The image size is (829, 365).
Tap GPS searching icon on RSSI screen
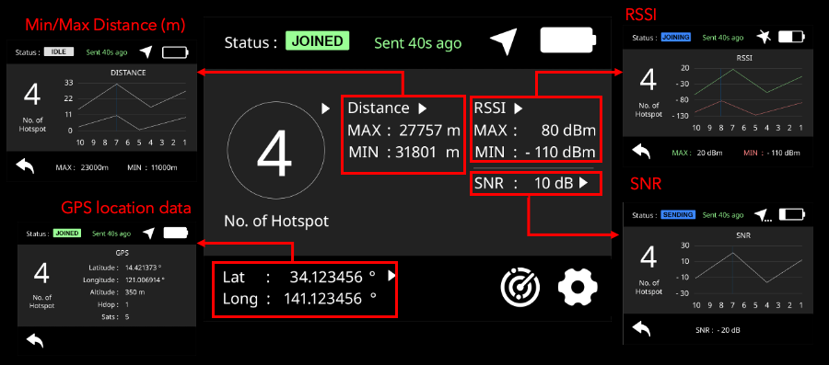pyautogui.click(x=764, y=37)
